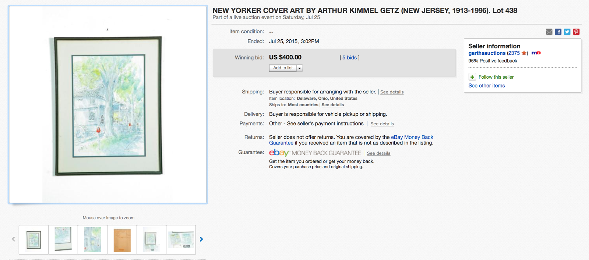Open eBay Money Back Guarantee link
The height and width of the screenshot is (260, 589).
(x=412, y=137)
